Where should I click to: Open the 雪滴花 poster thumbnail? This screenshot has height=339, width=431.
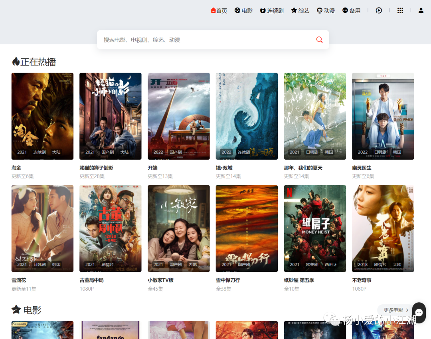42,228
